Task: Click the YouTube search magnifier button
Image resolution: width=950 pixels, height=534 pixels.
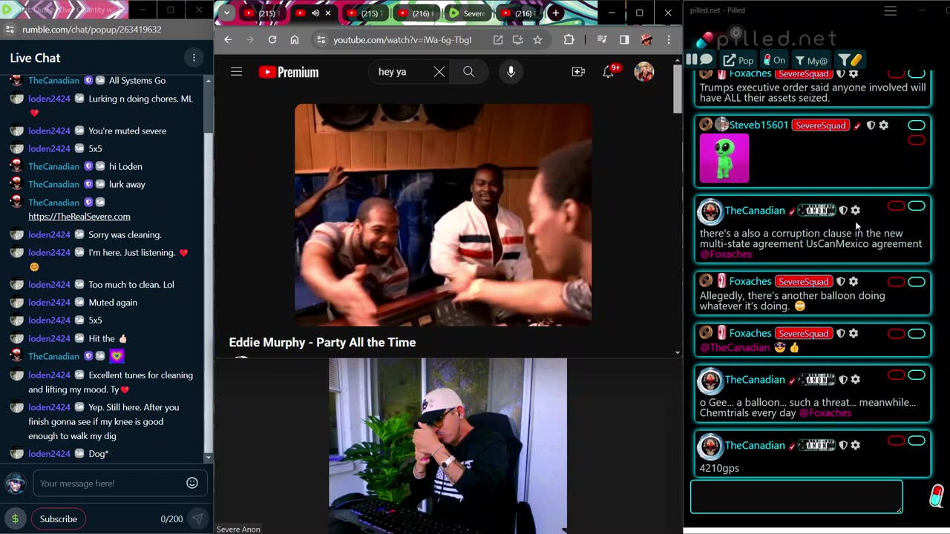Action: coord(468,72)
